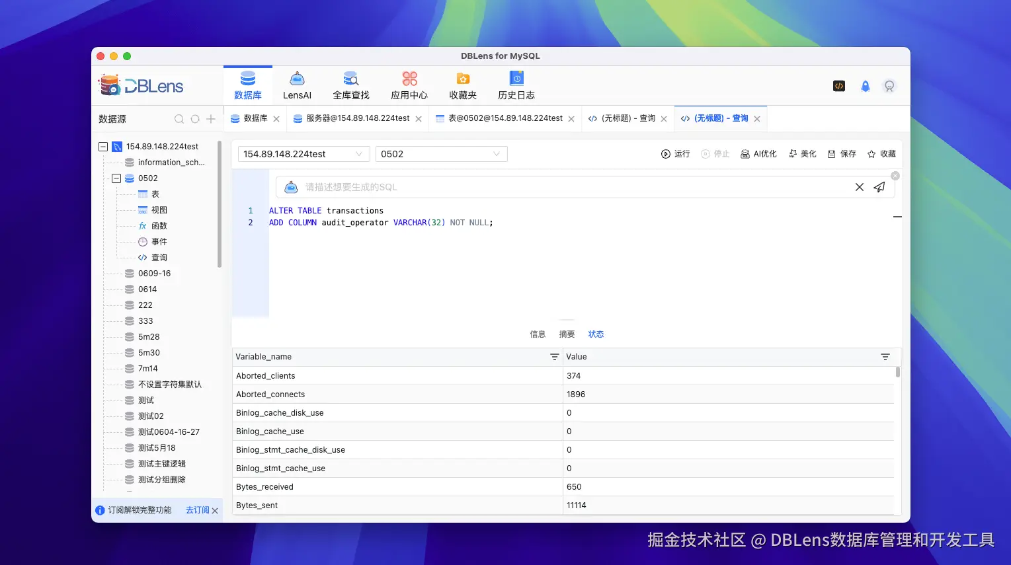1011x565 pixels.
Task: Click the Aborted_clients row cell
Action: coord(397,376)
